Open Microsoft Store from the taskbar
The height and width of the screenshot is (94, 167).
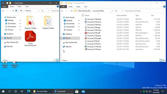77,91
